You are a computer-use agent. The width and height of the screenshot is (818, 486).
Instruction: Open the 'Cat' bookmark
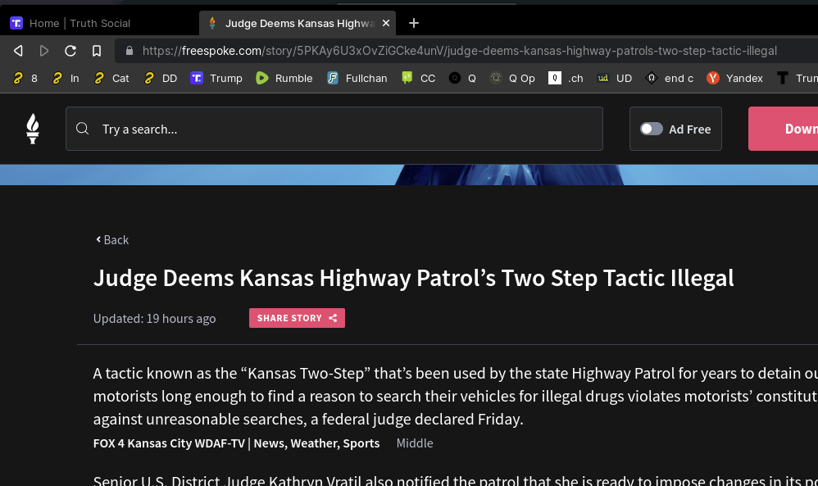(x=111, y=78)
